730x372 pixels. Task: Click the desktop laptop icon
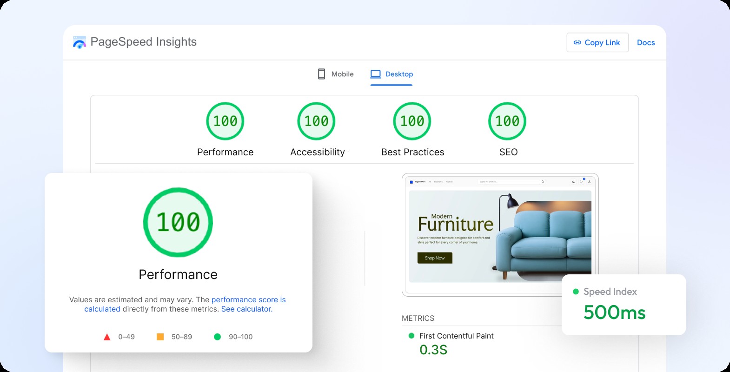[376, 74]
